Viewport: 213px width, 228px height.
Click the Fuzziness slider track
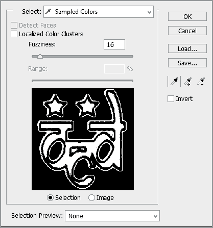point(83,57)
